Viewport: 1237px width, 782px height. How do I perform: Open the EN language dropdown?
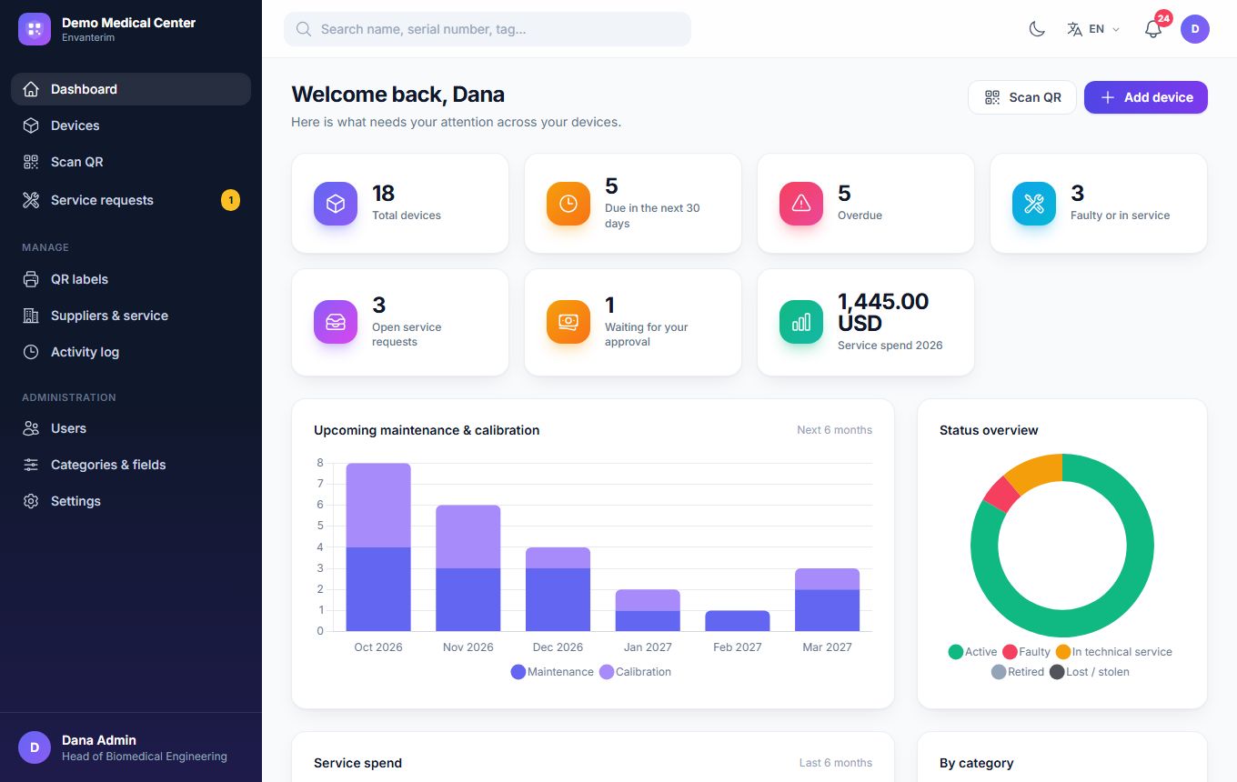tap(1093, 29)
